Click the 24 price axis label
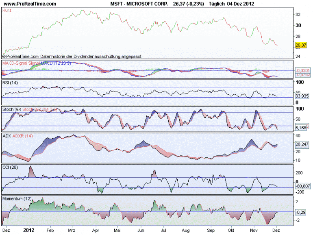The width and height of the screenshot is (313, 235). 298,57
